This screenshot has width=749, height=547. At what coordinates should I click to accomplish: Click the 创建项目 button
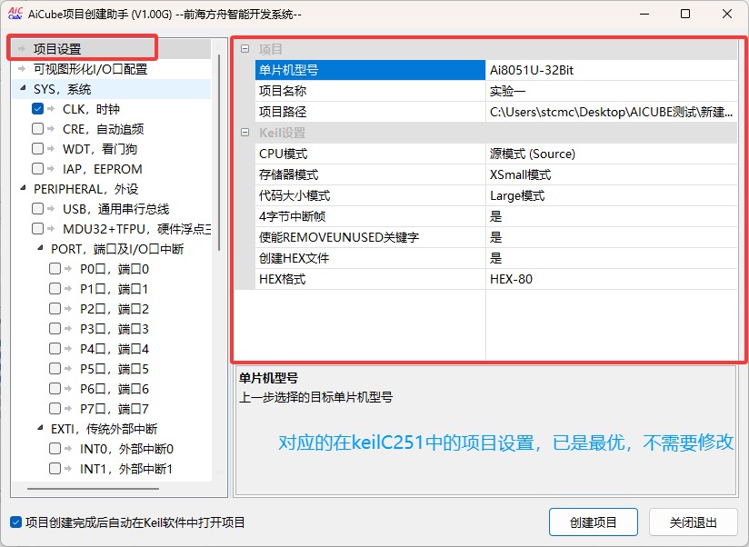[x=594, y=522]
